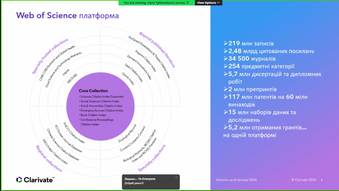This screenshot has width=339, height=191.
Task: Click the slide page number 4
Action: [x=322, y=180]
